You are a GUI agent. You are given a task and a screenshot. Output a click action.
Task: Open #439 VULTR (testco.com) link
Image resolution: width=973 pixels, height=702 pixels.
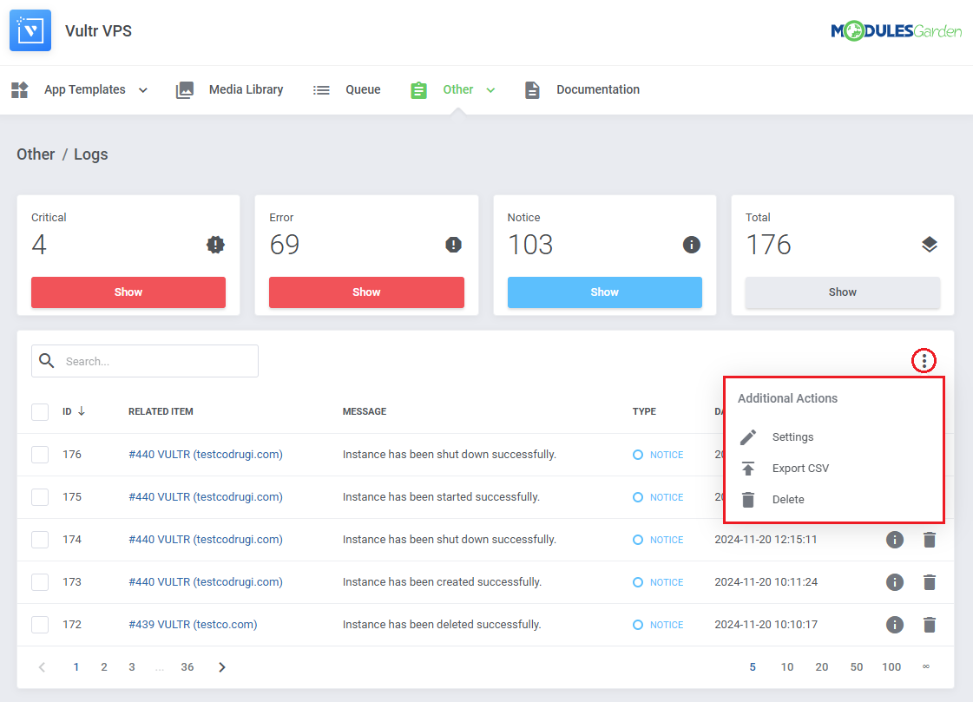(x=193, y=625)
